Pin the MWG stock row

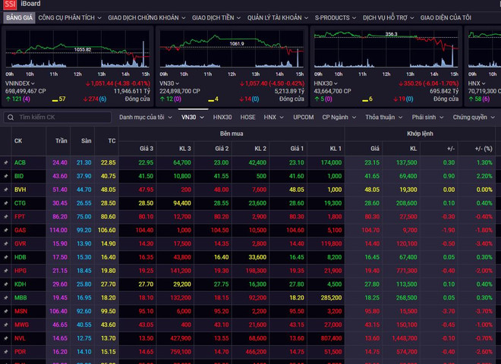[5, 325]
